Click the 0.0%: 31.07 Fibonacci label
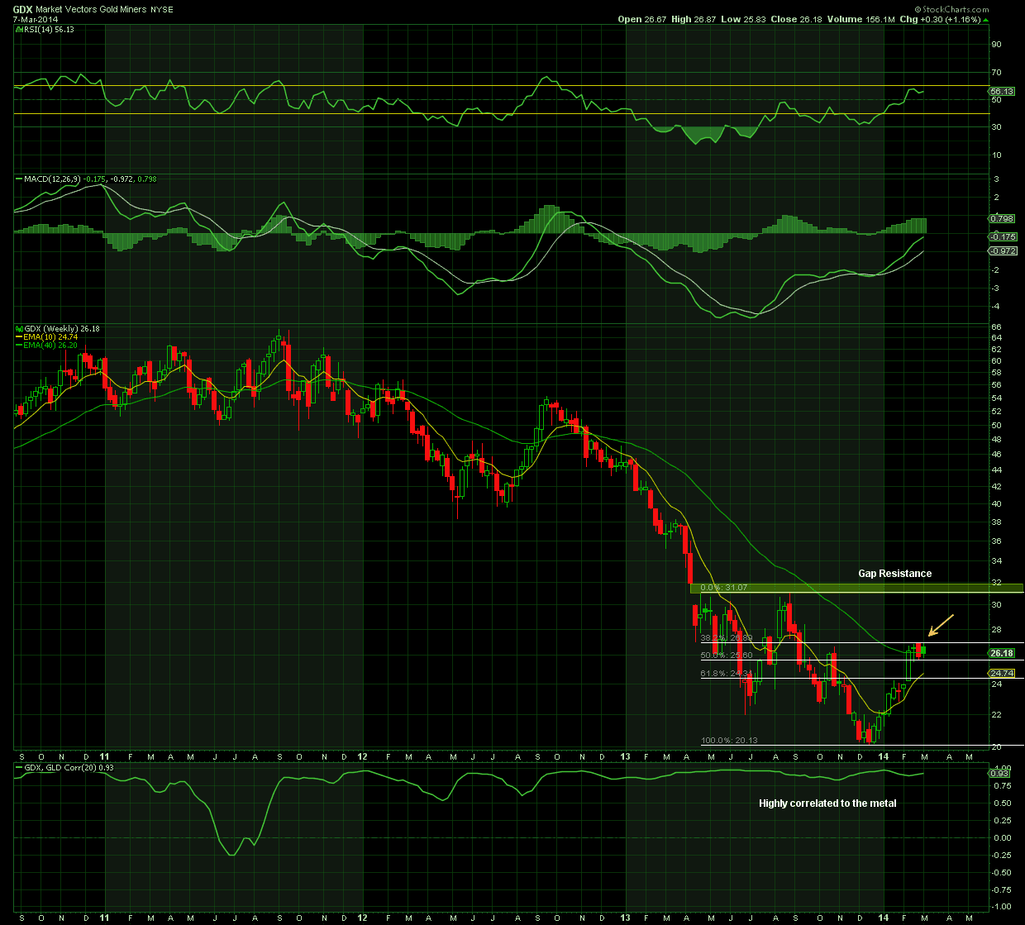The image size is (1025, 925). click(x=724, y=587)
